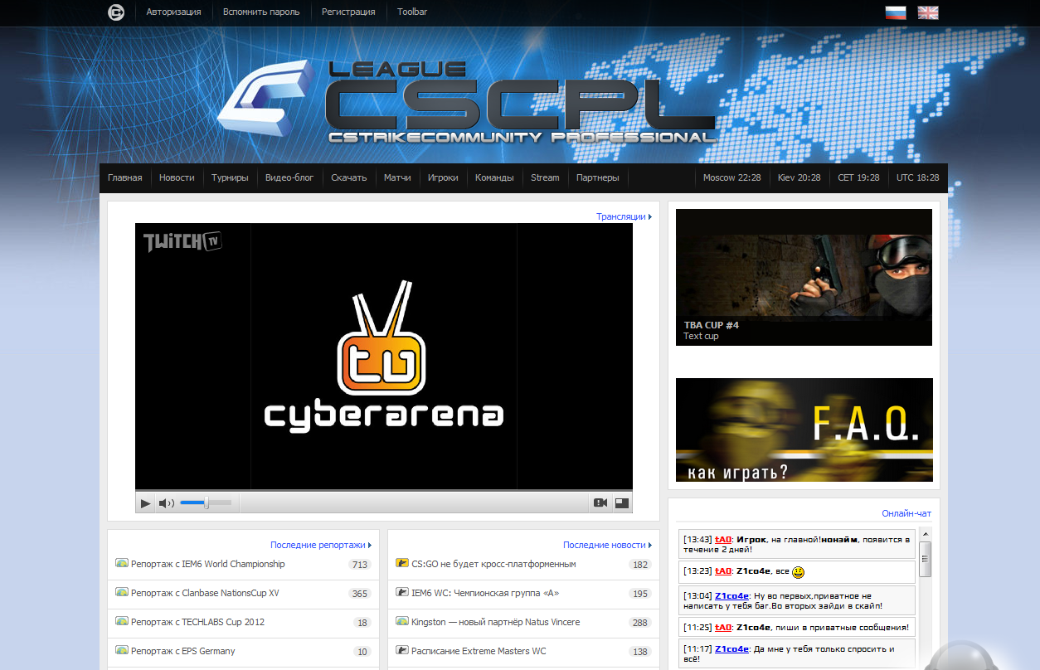Open the Регистрация link
This screenshot has width=1040, height=670.
coord(348,12)
